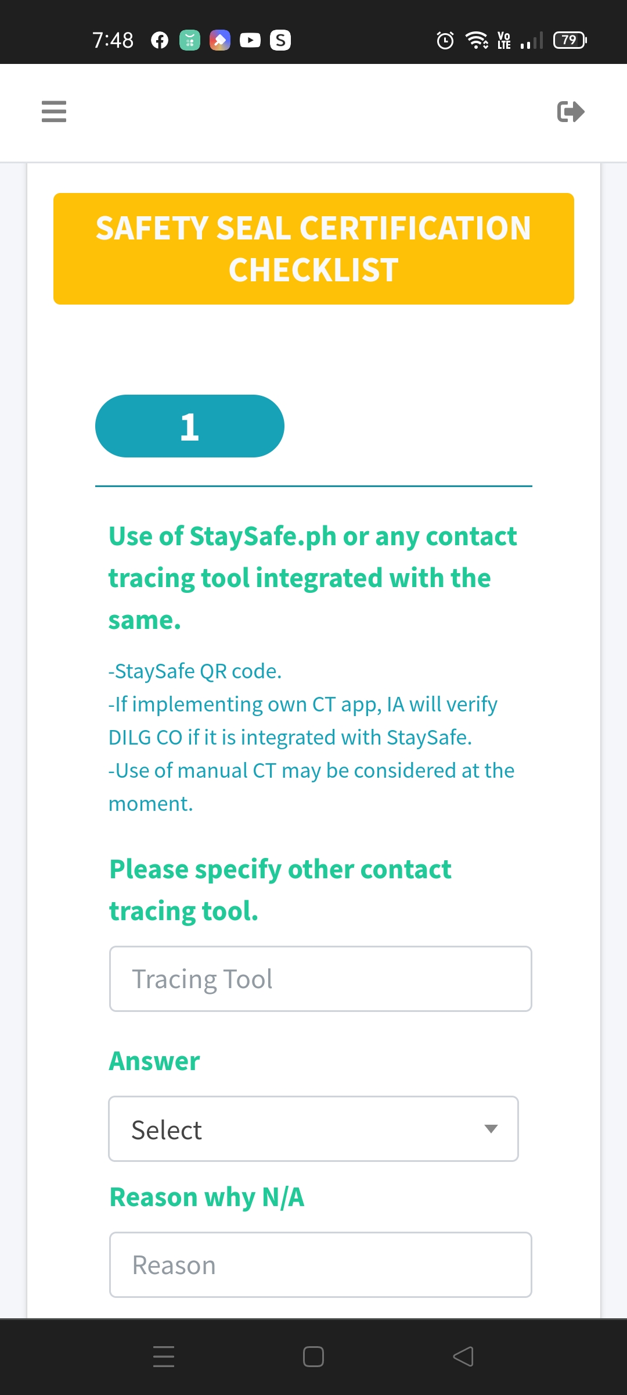Tap the 7:48 clock display
The image size is (627, 1395).
pyautogui.click(x=113, y=40)
